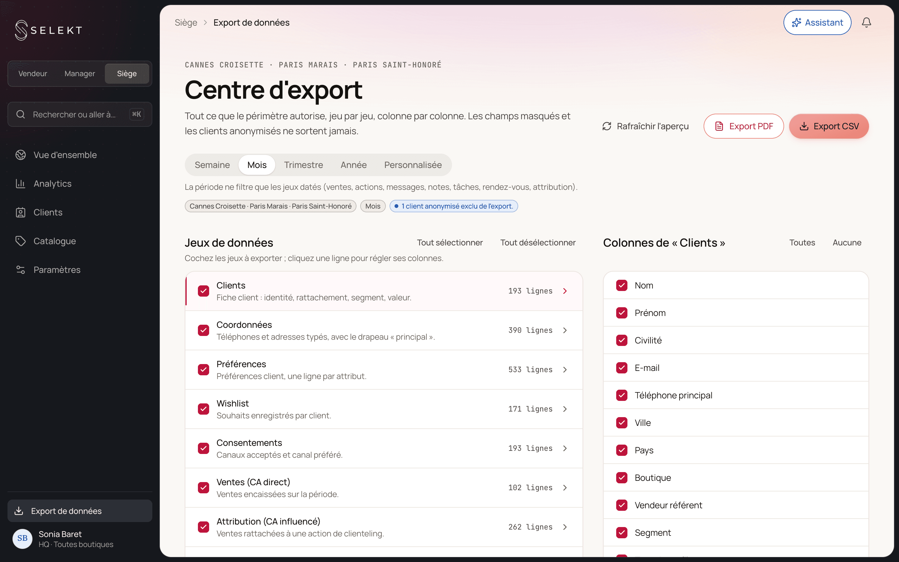Expand Attribution (CA influencé) chevron
This screenshot has width=899, height=562.
pyautogui.click(x=565, y=527)
